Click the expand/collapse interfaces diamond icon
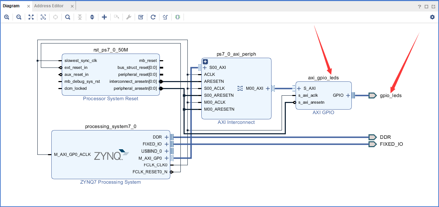 click(x=92, y=17)
